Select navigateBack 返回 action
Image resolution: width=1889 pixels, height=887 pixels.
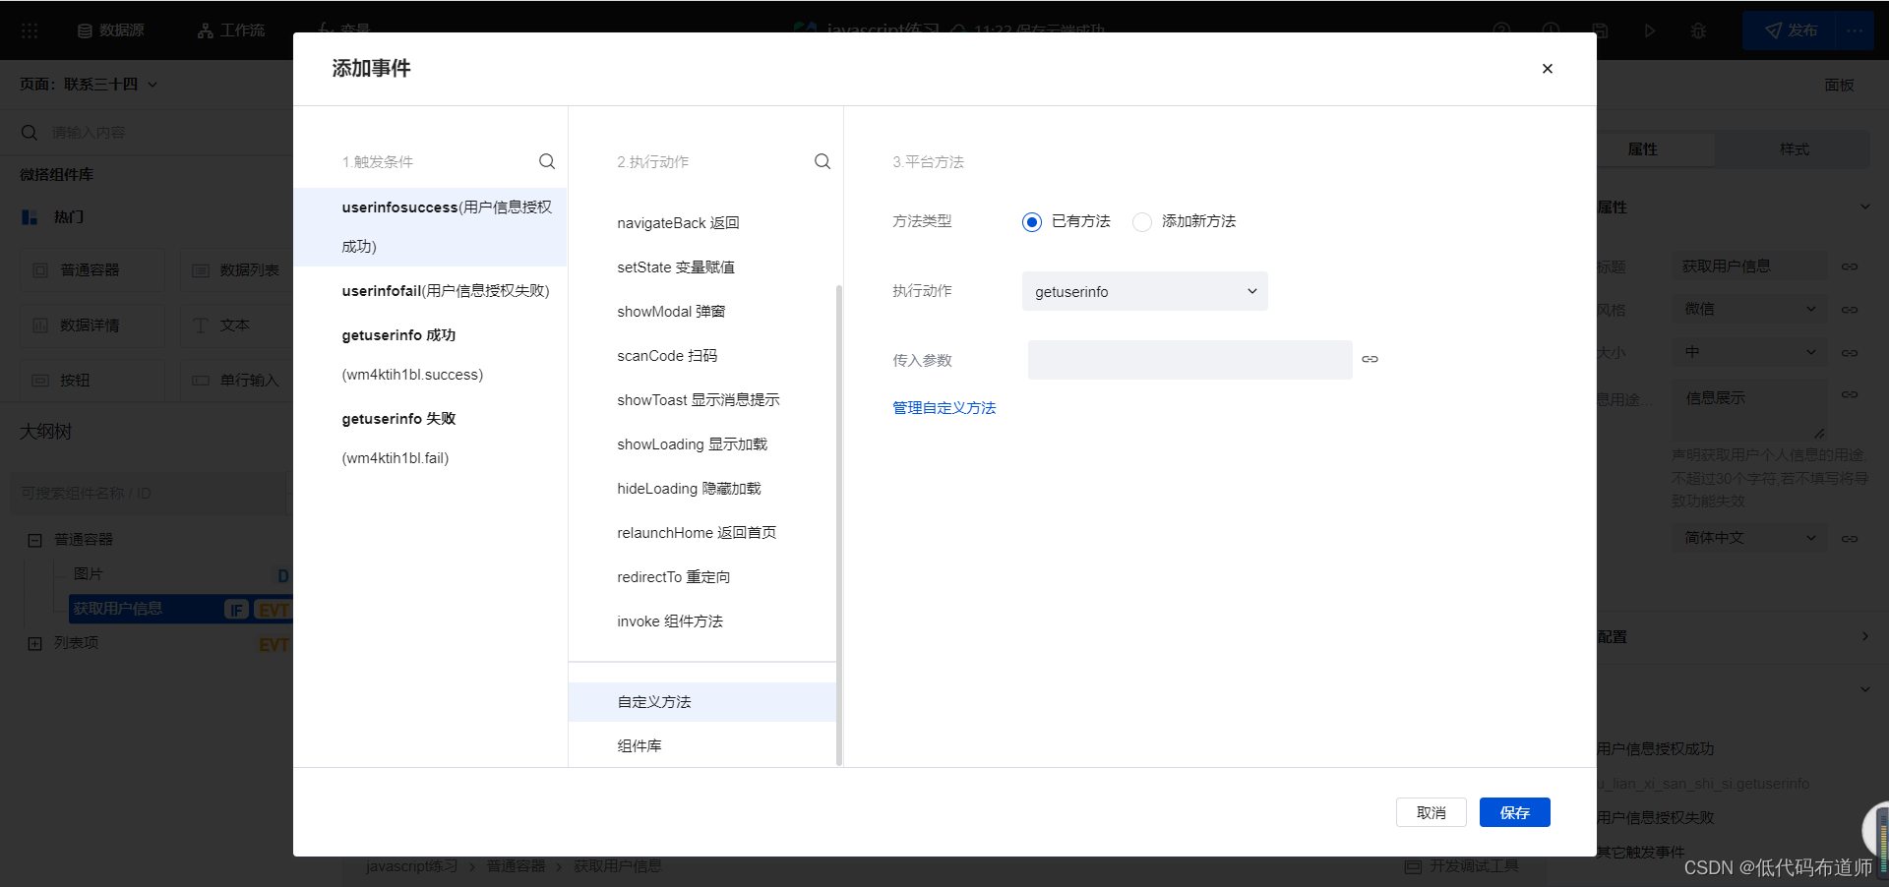pyautogui.click(x=678, y=223)
